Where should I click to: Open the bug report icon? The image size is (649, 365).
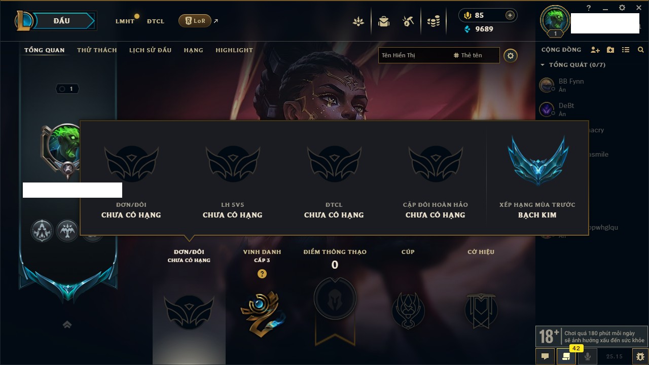(640, 356)
